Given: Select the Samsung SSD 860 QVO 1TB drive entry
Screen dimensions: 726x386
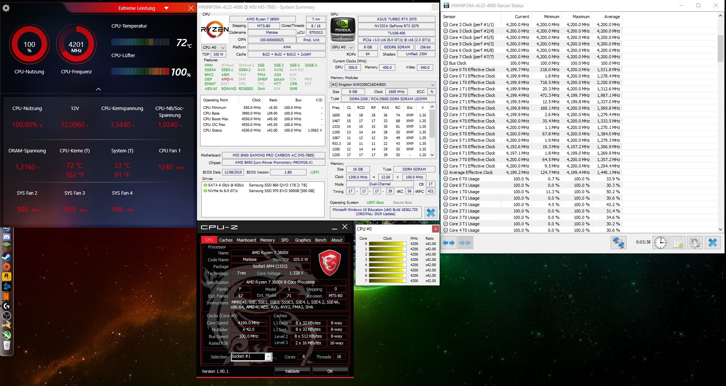Looking at the screenshot, I should click(x=255, y=185).
